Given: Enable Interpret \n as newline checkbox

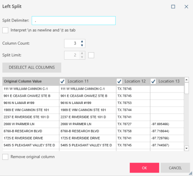Looking at the screenshot, I should pos(5,30).
